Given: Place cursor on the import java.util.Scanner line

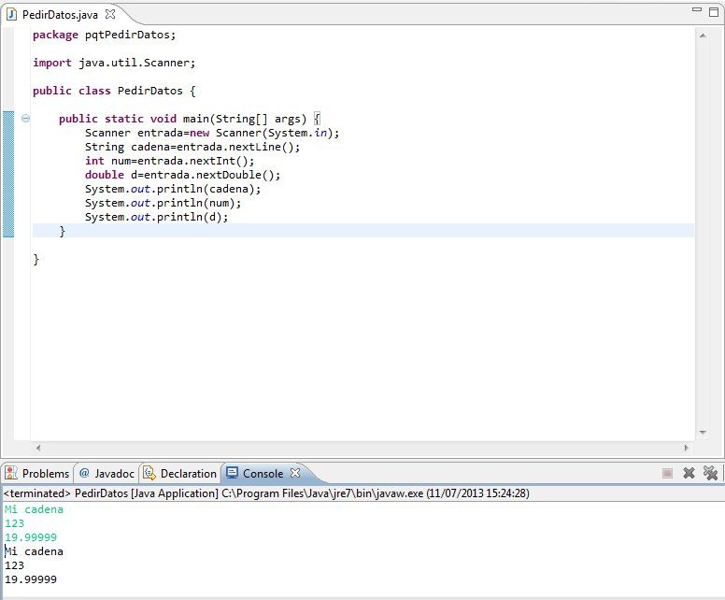Looking at the screenshot, I should tap(114, 63).
